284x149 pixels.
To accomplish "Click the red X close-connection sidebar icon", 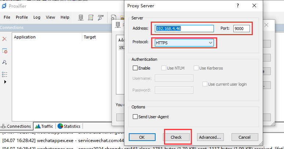I will click(4, 39).
